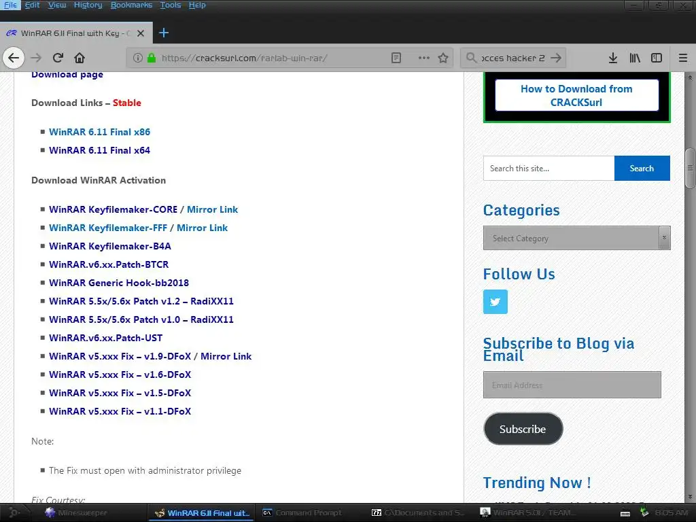Open a new tab with plus icon

(163, 33)
